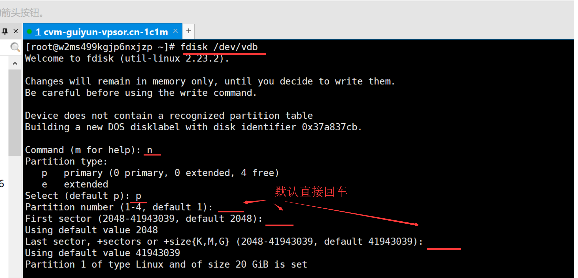Pin the side panel with pushpin icon

5,31
